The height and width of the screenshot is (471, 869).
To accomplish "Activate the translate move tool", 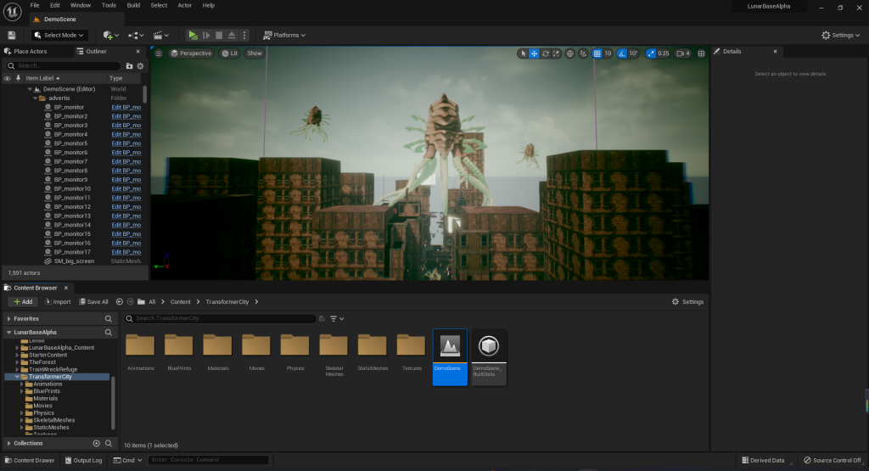I will coord(535,53).
